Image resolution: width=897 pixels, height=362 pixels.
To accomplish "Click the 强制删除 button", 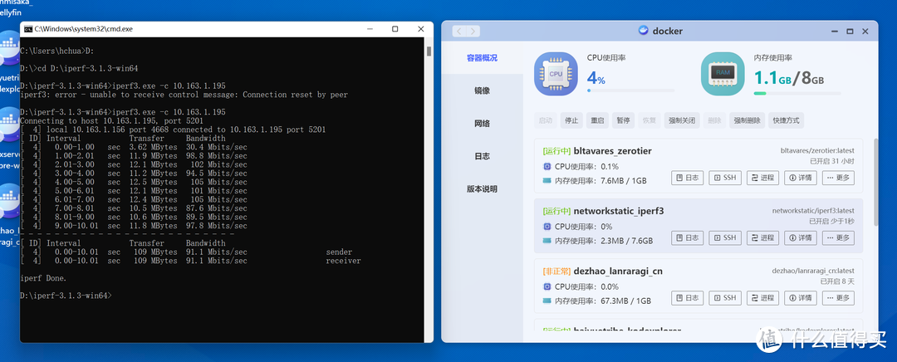I will 747,120.
